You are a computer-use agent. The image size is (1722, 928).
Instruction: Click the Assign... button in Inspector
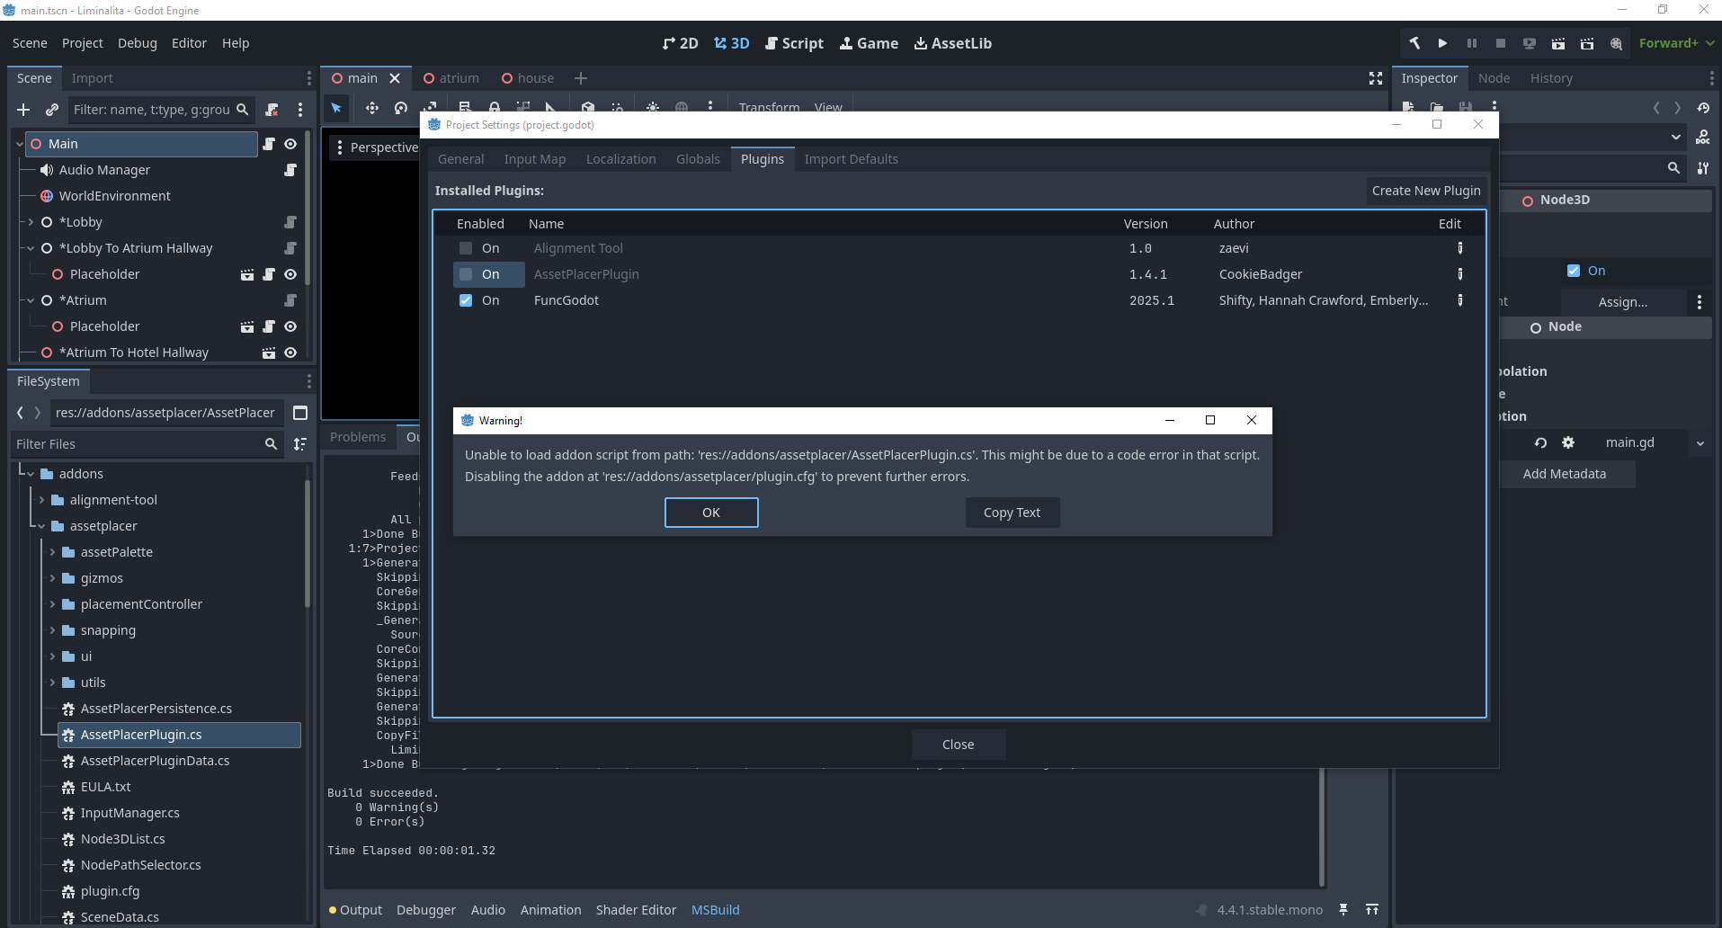1623,302
